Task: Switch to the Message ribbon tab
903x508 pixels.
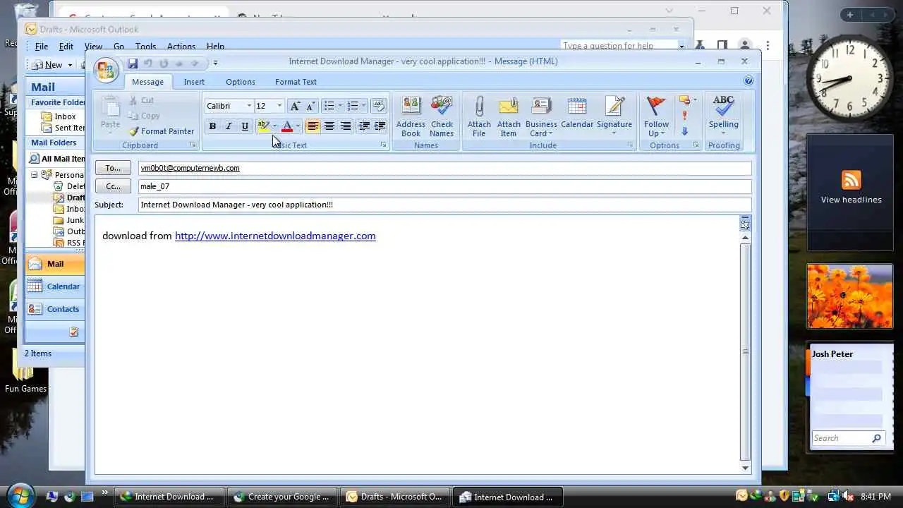Action: click(x=147, y=82)
